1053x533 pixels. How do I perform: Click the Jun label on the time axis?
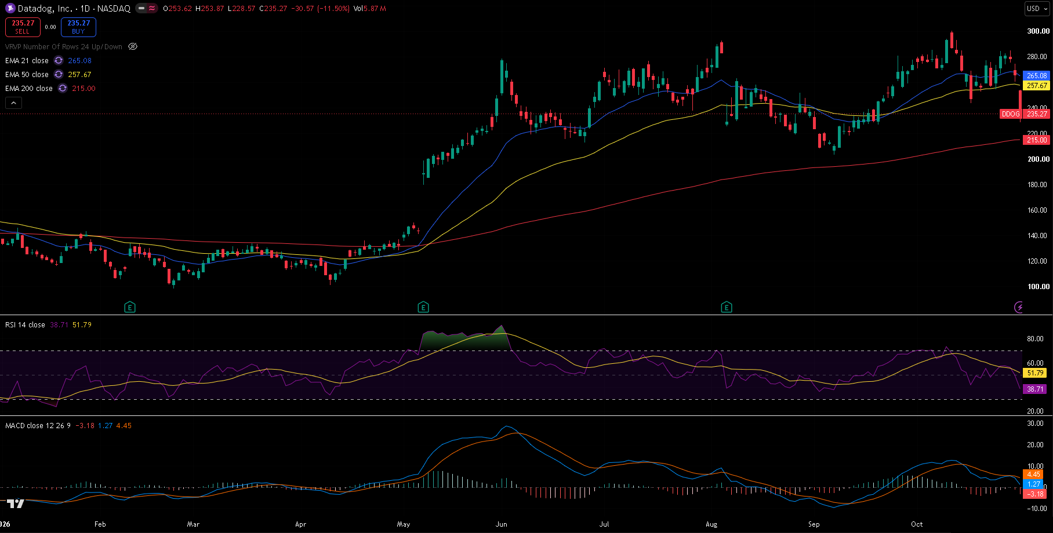pos(502,524)
